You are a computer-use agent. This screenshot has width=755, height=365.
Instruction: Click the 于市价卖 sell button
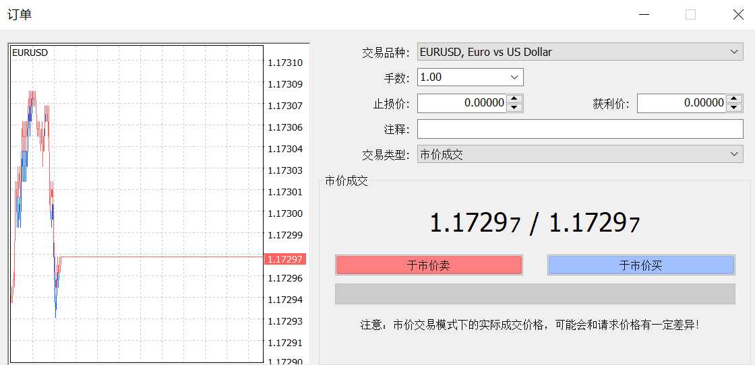429,265
